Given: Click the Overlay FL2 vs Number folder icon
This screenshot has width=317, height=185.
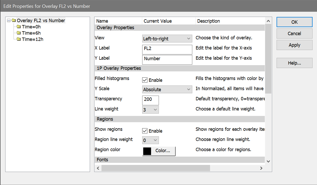Looking at the screenshot, I should [x=14, y=21].
